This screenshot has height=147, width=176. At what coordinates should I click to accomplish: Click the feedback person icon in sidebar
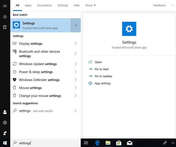tap(5, 133)
